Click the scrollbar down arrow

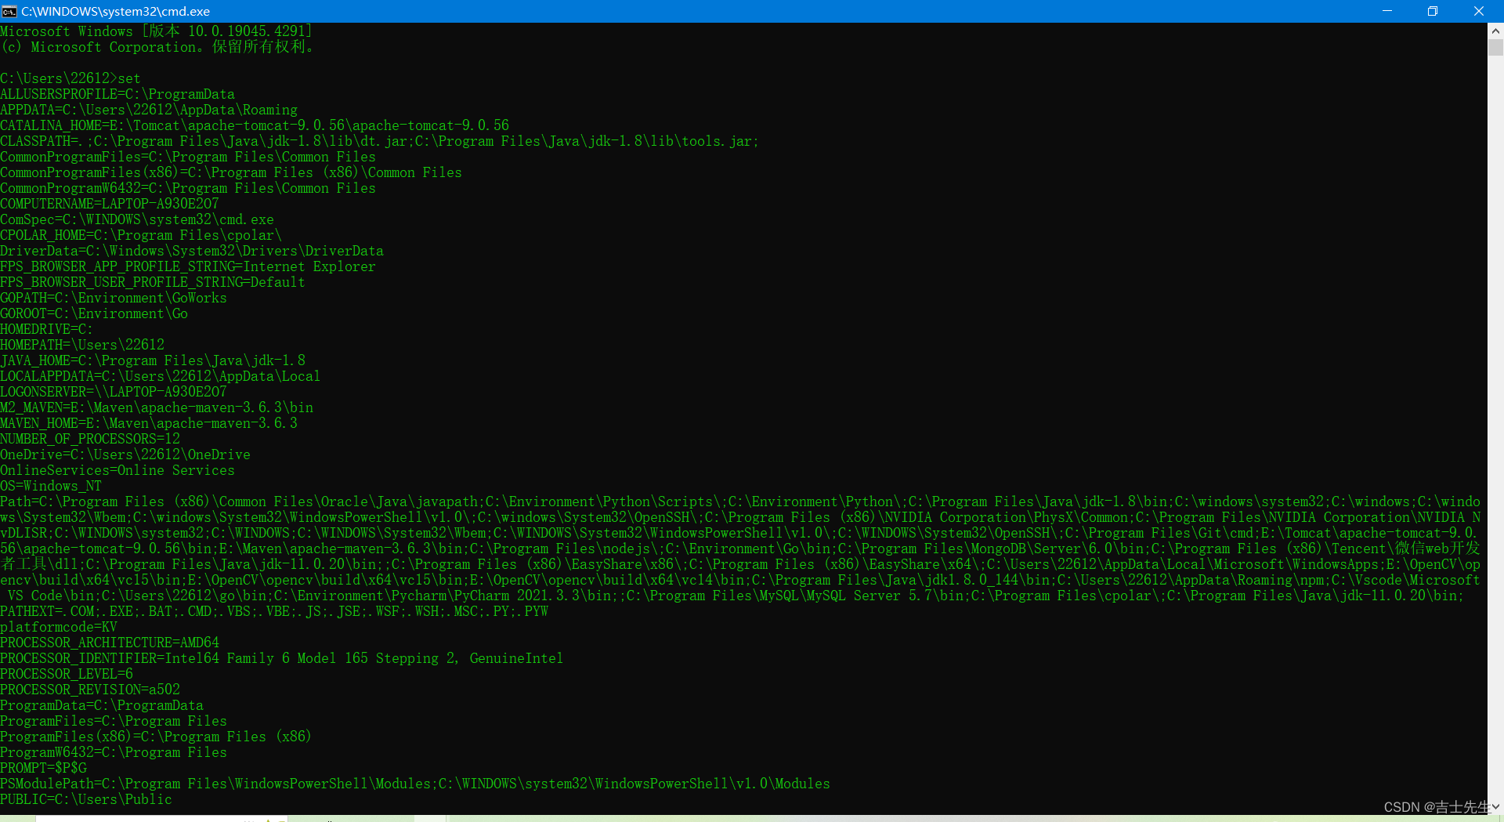[x=1495, y=806]
